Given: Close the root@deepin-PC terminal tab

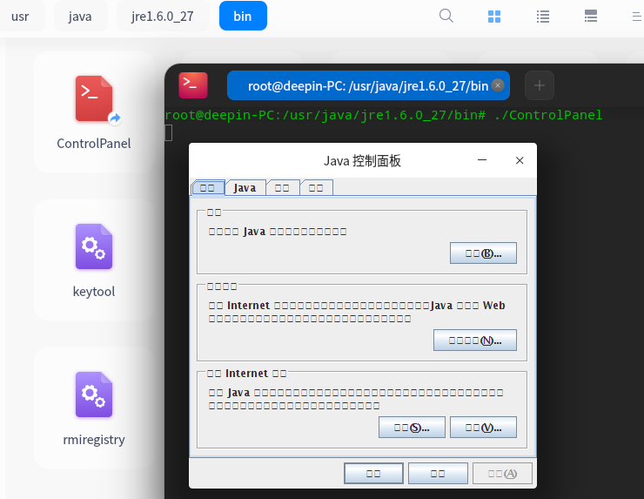Looking at the screenshot, I should [498, 85].
